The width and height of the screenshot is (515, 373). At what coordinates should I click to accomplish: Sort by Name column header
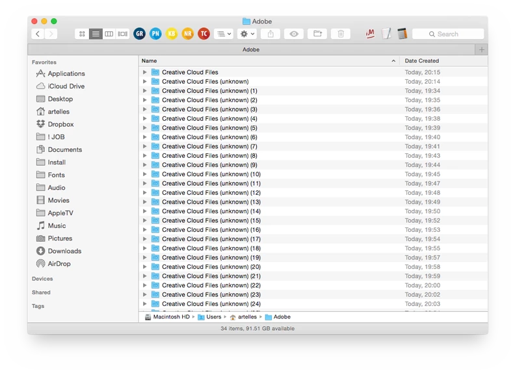pyautogui.click(x=269, y=60)
